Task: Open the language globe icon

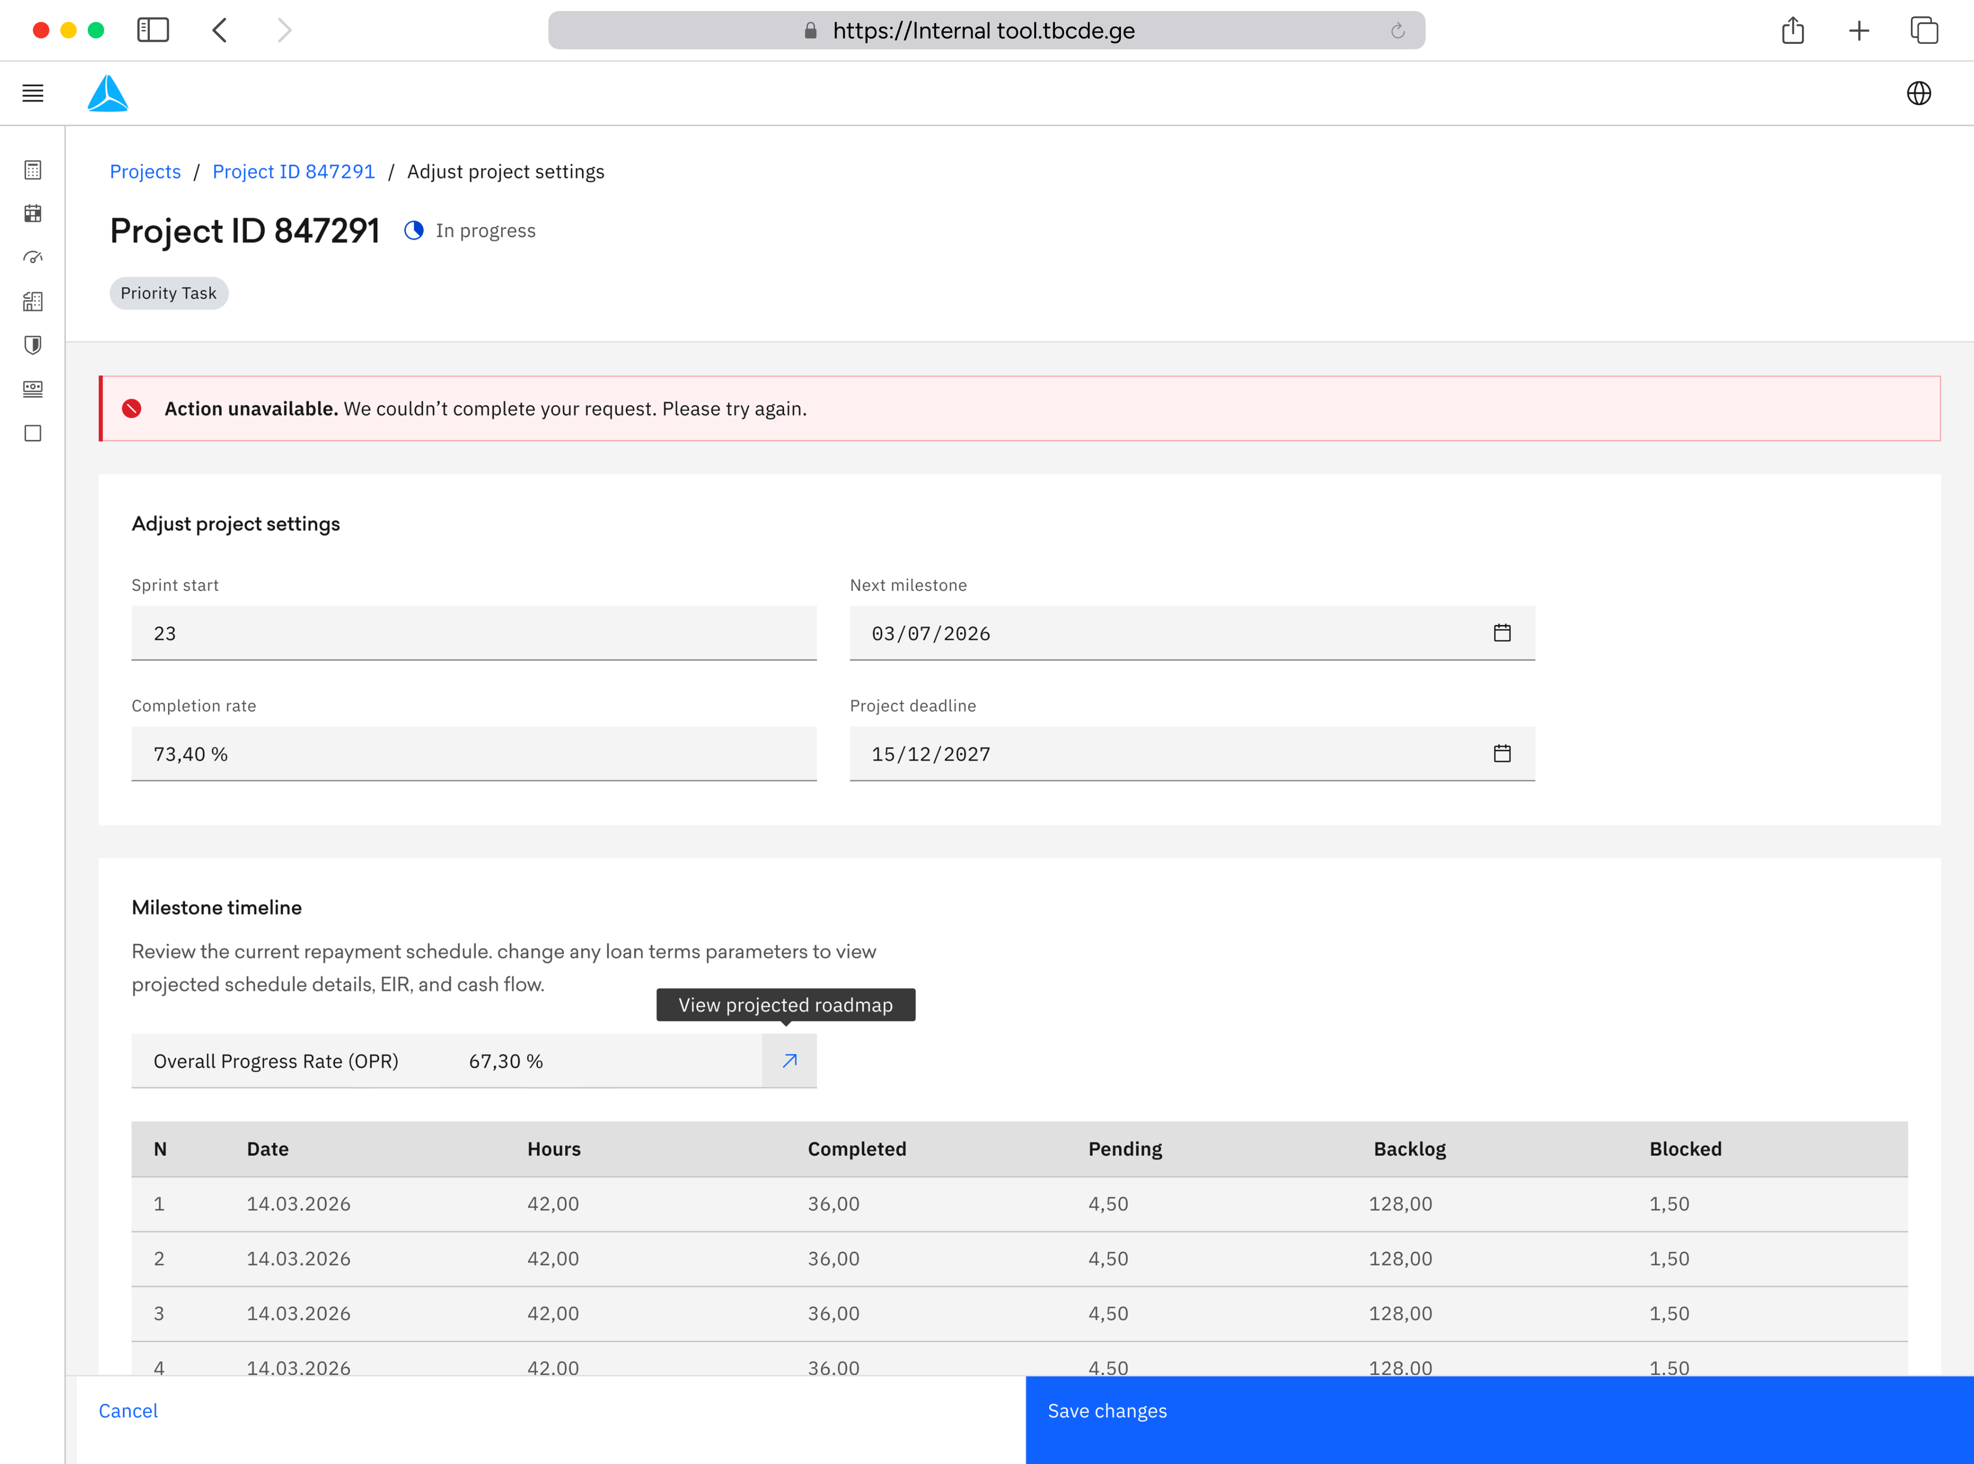Action: click(x=1918, y=93)
